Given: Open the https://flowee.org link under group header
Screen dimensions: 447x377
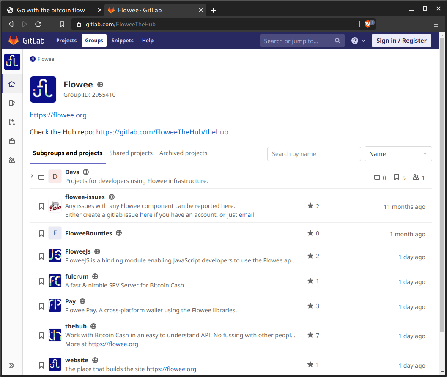Looking at the screenshot, I should point(58,115).
